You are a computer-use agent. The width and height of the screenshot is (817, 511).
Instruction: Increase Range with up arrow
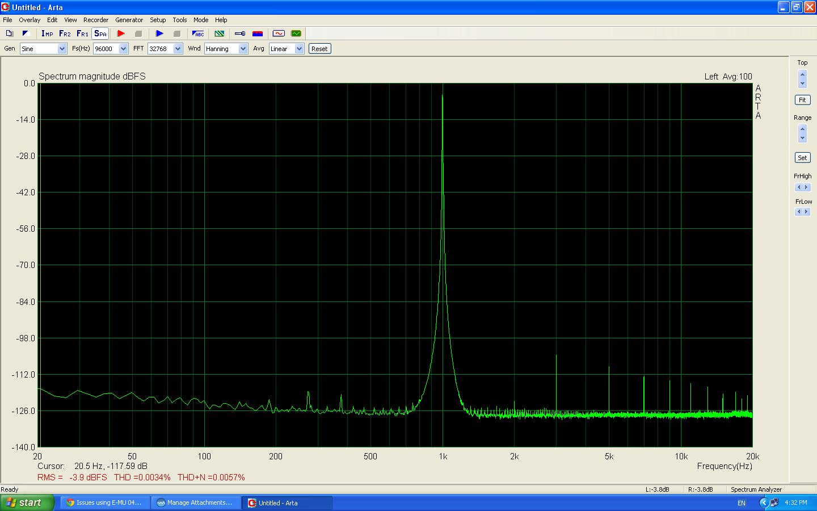click(802, 129)
